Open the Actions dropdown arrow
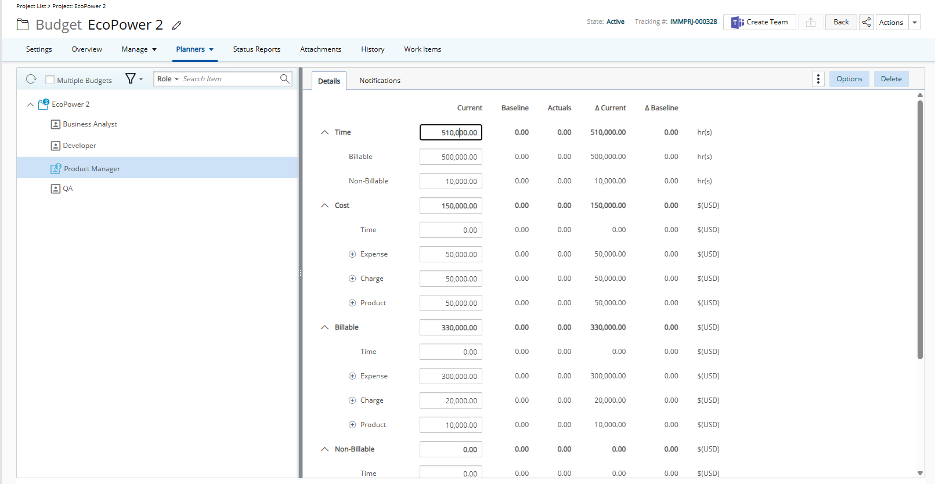This screenshot has width=935, height=484. click(x=915, y=22)
